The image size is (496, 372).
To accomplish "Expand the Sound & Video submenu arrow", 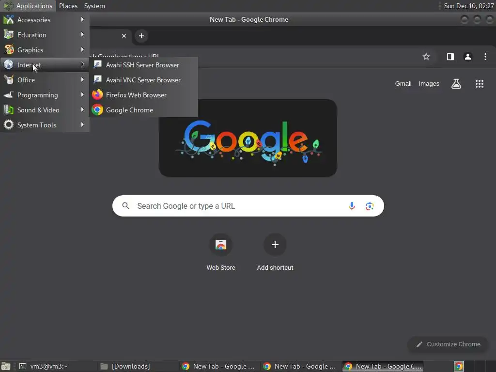I will tap(82, 110).
